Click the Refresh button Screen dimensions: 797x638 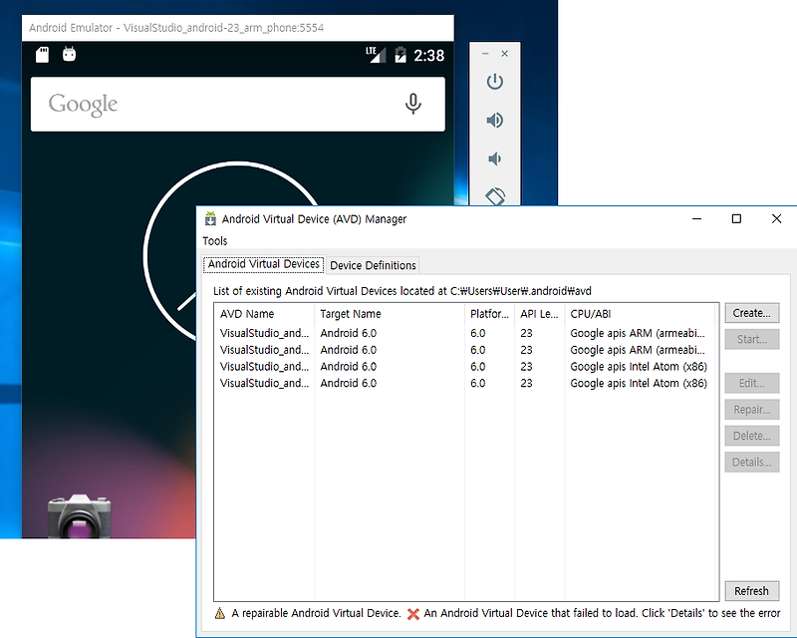tap(752, 591)
